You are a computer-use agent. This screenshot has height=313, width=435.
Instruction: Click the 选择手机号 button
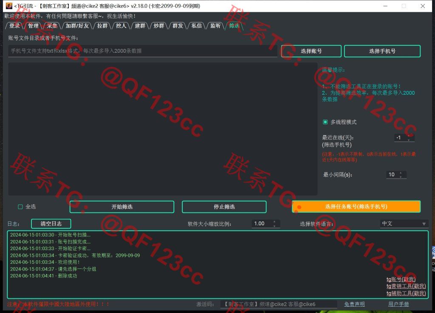pos(382,51)
